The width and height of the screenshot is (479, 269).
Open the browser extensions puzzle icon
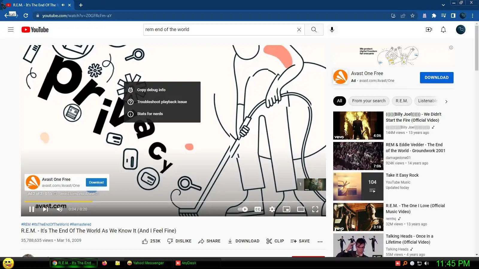434,16
